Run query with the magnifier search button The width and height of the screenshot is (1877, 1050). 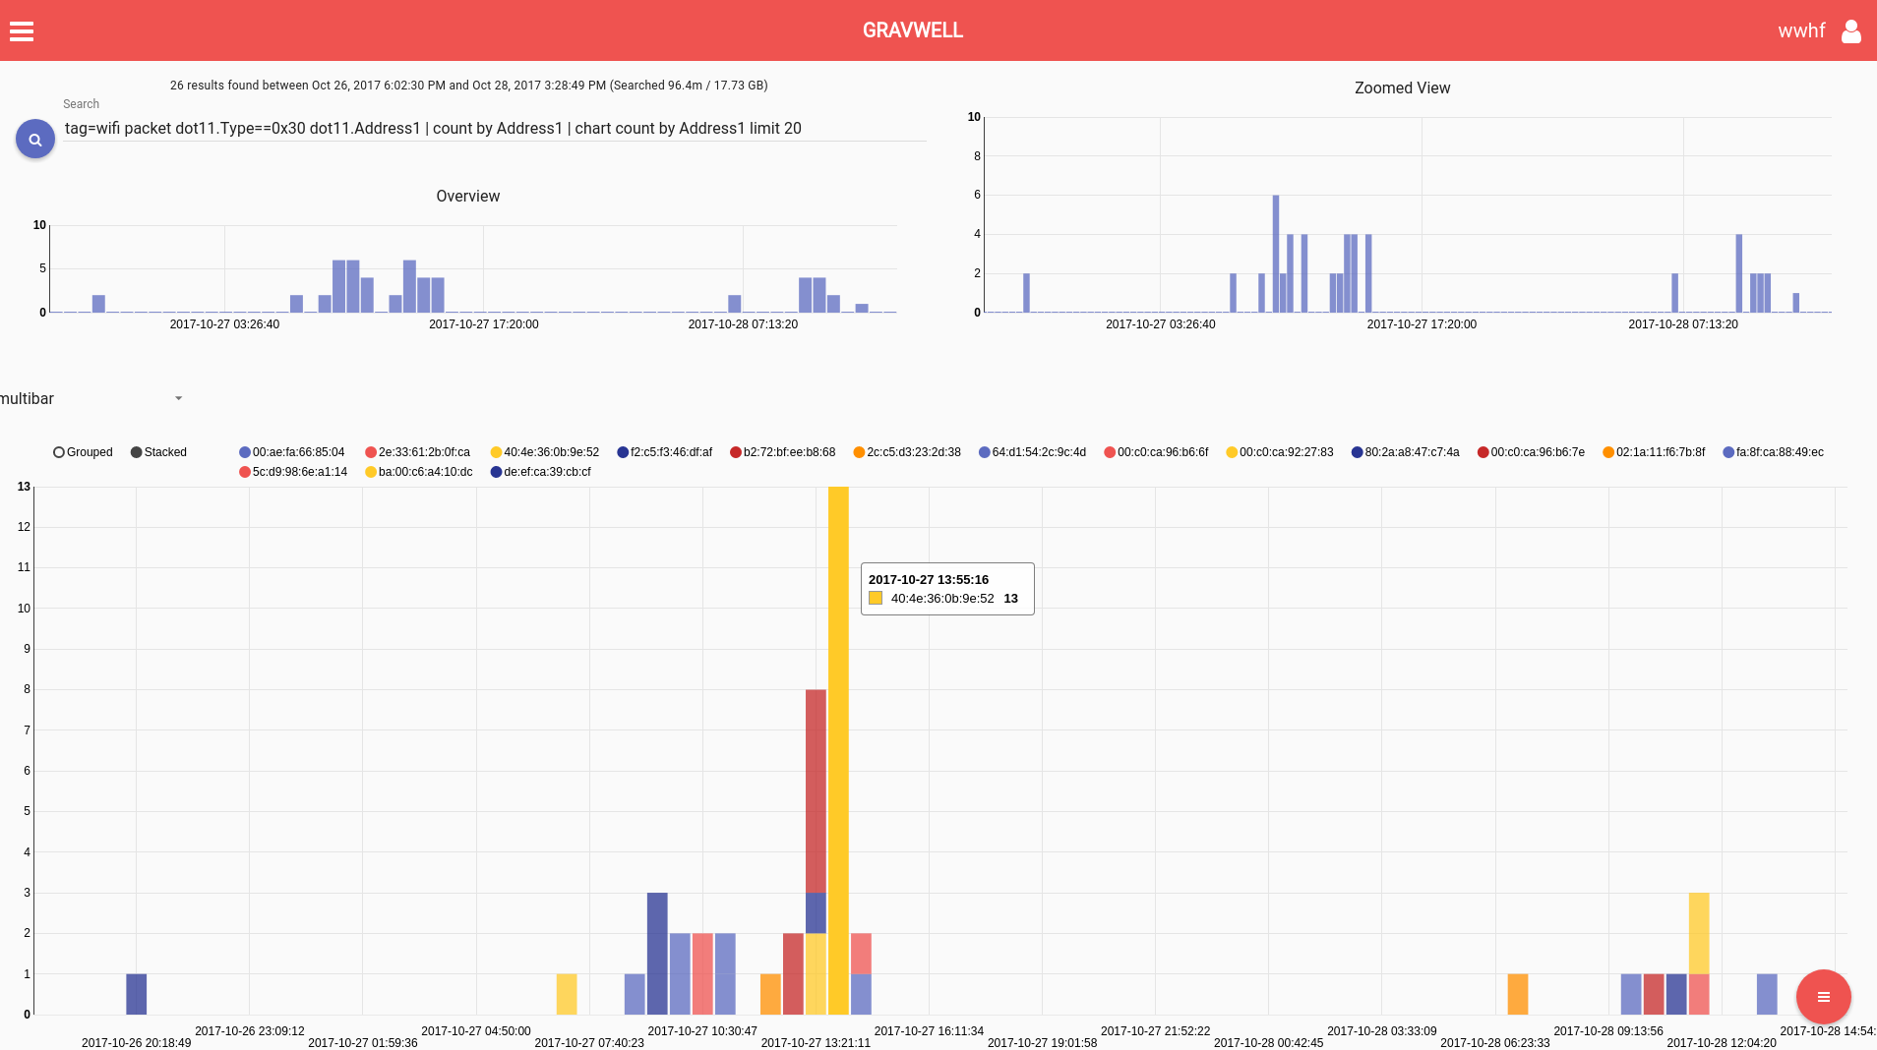35,140
